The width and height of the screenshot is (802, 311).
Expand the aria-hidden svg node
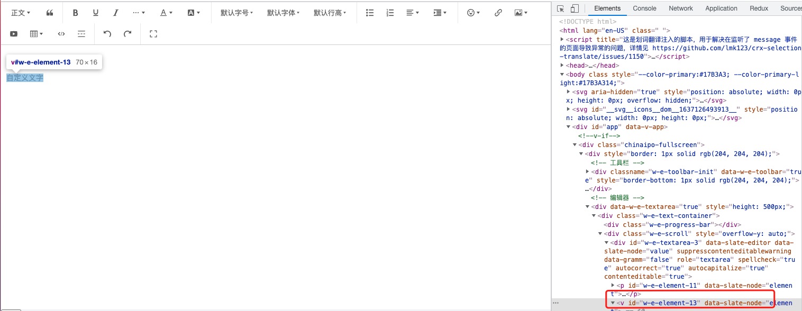pyautogui.click(x=569, y=92)
